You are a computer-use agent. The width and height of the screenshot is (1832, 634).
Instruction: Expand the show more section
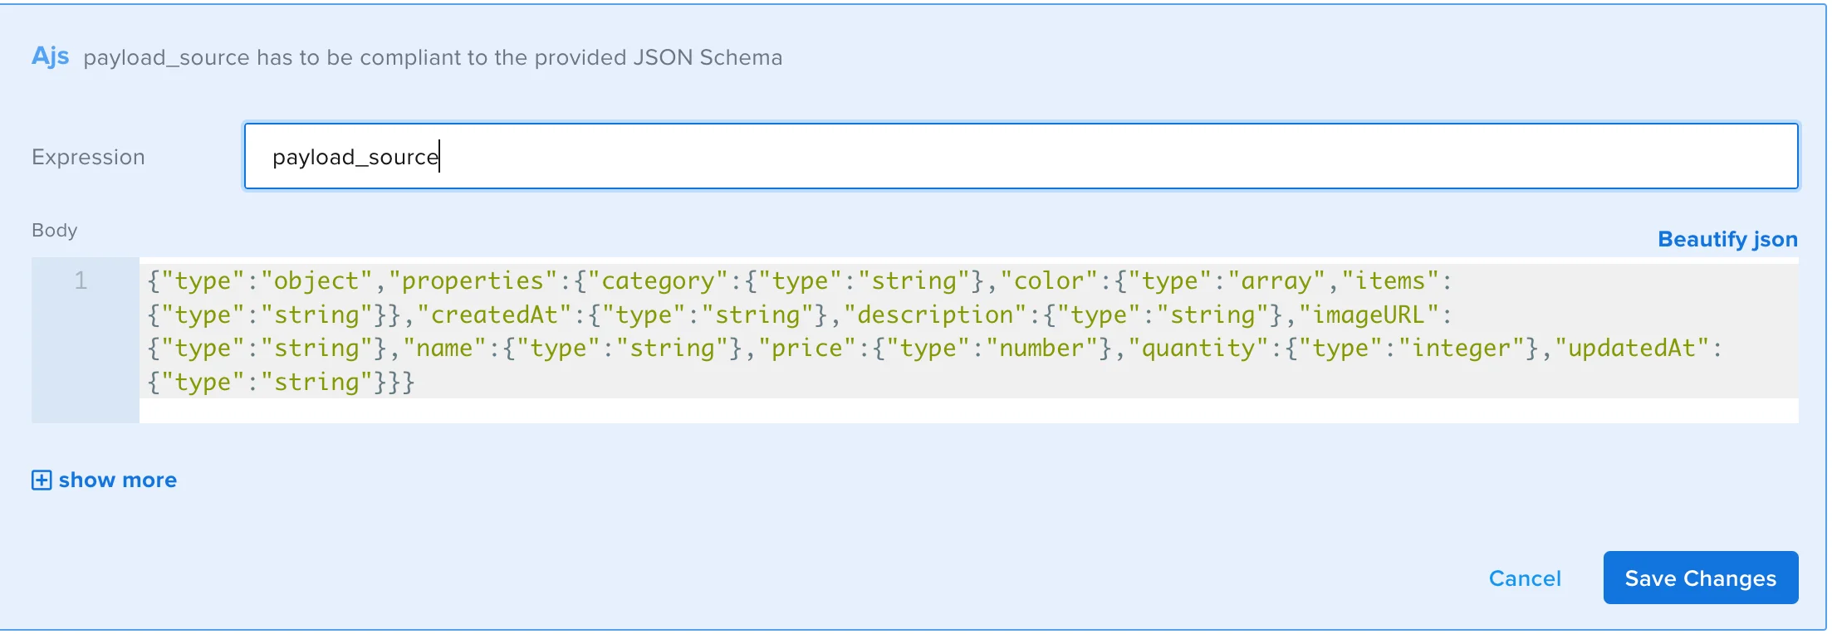point(117,480)
